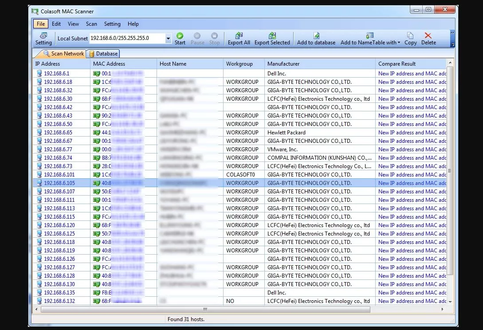The height and width of the screenshot is (330, 483).
Task: Sort by IP Address column header
Action: [61, 64]
